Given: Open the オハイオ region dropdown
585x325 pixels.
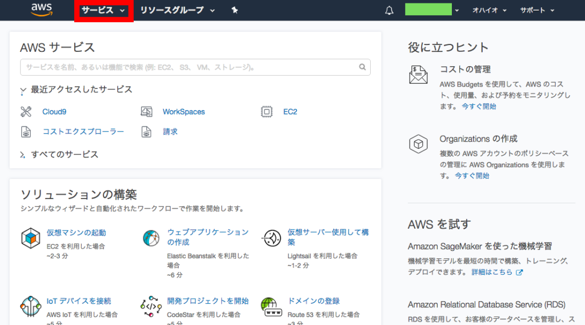Looking at the screenshot, I should pos(489,10).
